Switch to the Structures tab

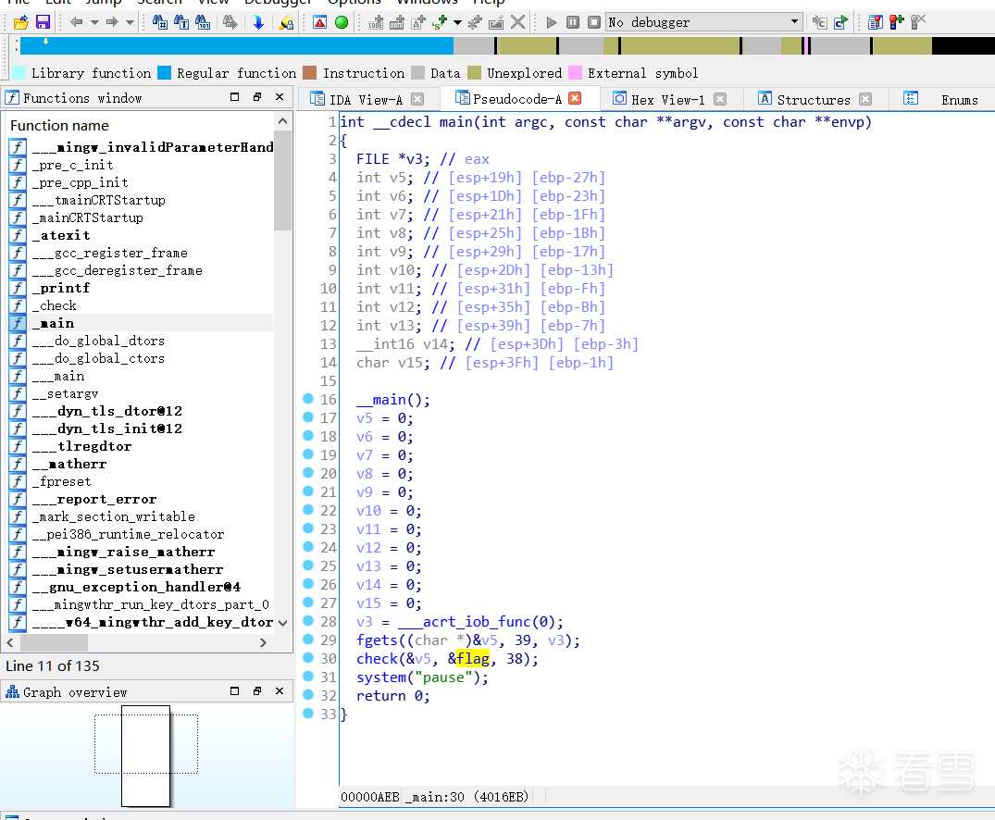pos(813,100)
